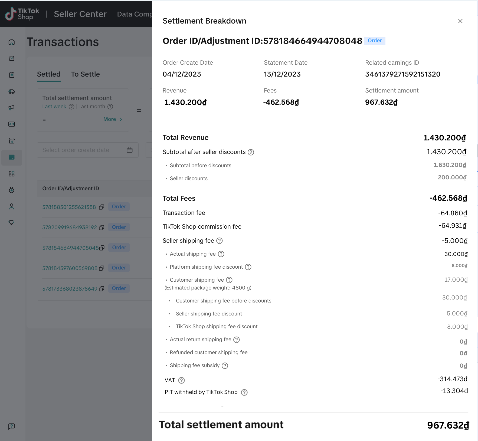Switch to the Settled tab
Screen dimensions: 478x441
click(49, 74)
